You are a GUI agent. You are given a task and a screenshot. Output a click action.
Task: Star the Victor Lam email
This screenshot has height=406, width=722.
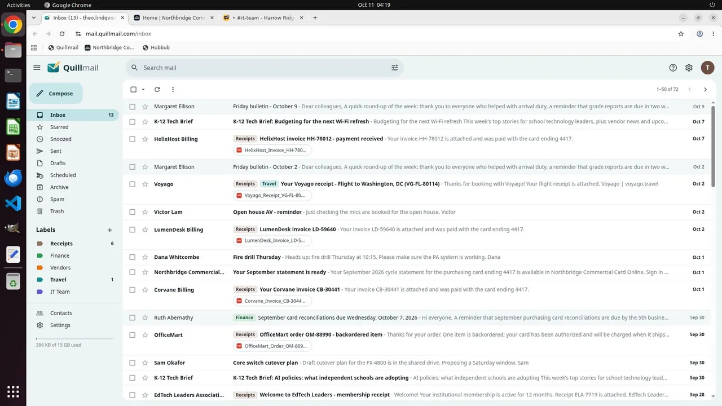(145, 212)
